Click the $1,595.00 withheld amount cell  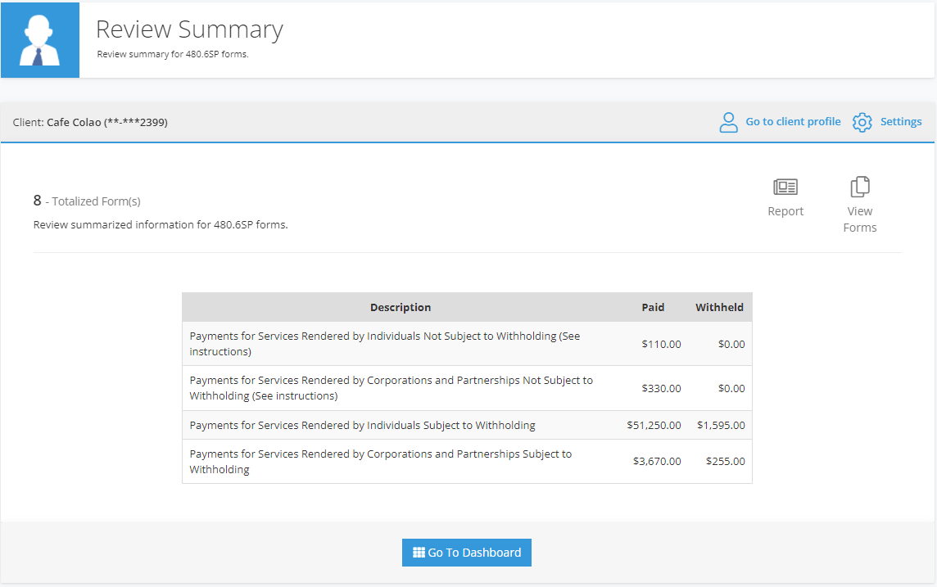pyautogui.click(x=721, y=425)
